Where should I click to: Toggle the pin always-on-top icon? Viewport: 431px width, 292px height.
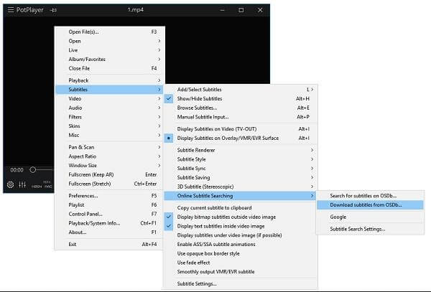[x=54, y=10]
